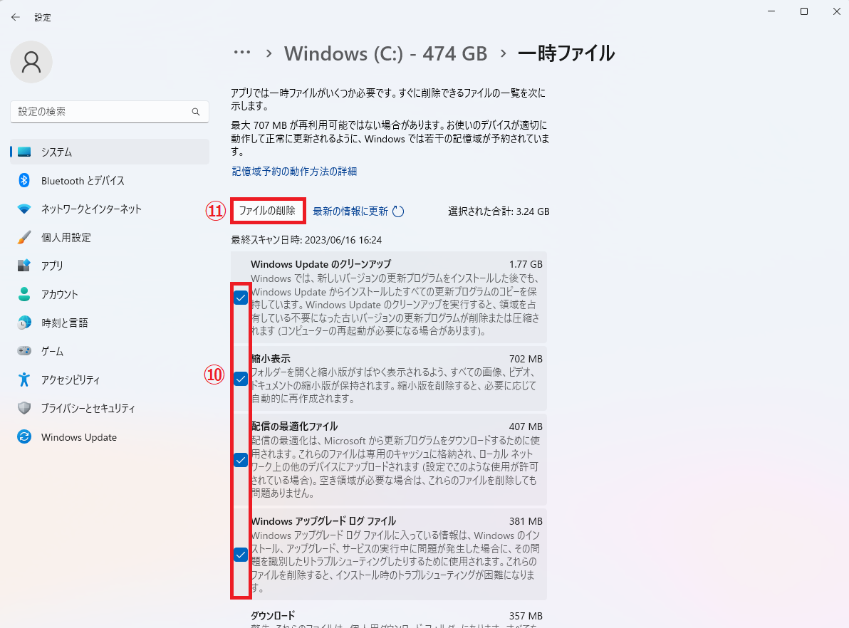Click the network Wi-Fi icon
Image resolution: width=849 pixels, height=628 pixels.
[x=24, y=209]
